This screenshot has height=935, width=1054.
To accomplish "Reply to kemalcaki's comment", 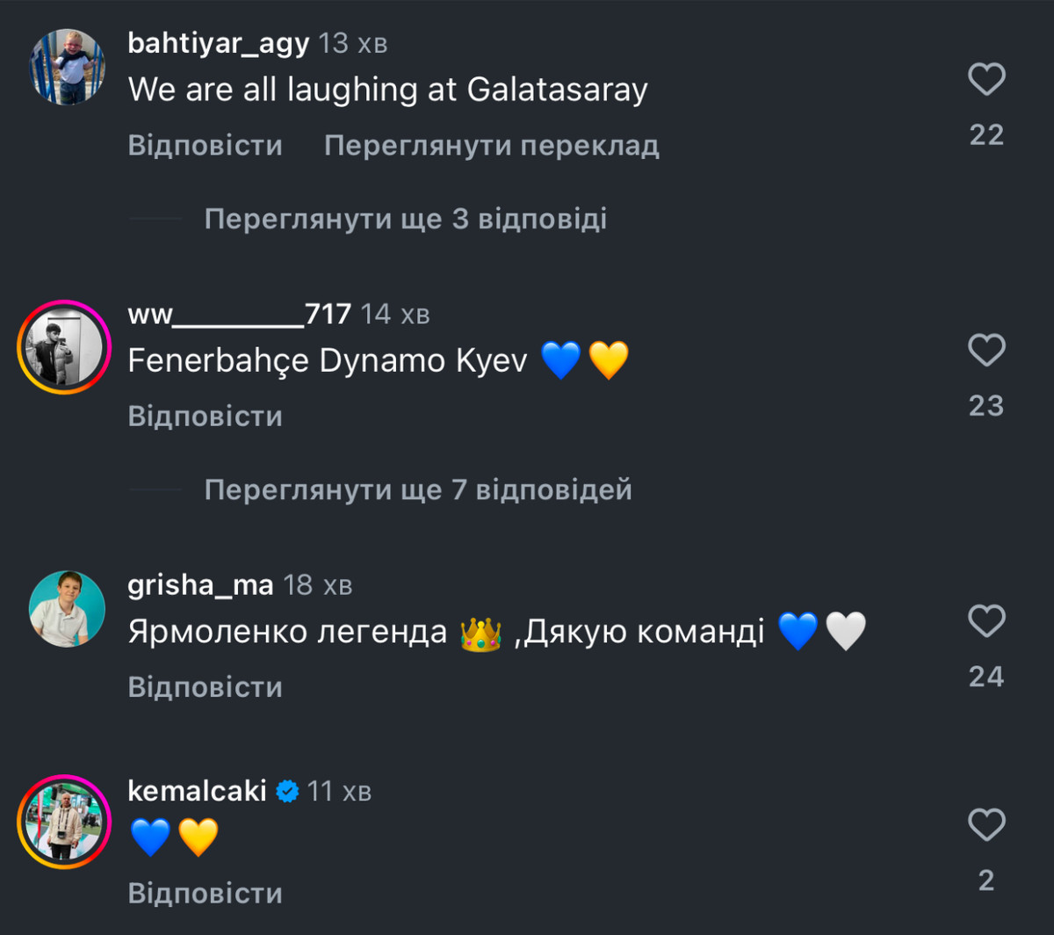I will (206, 894).
